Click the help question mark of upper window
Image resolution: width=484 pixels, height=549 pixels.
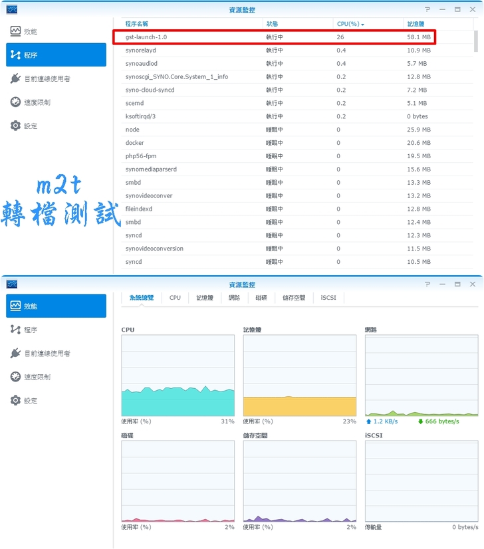point(427,9)
